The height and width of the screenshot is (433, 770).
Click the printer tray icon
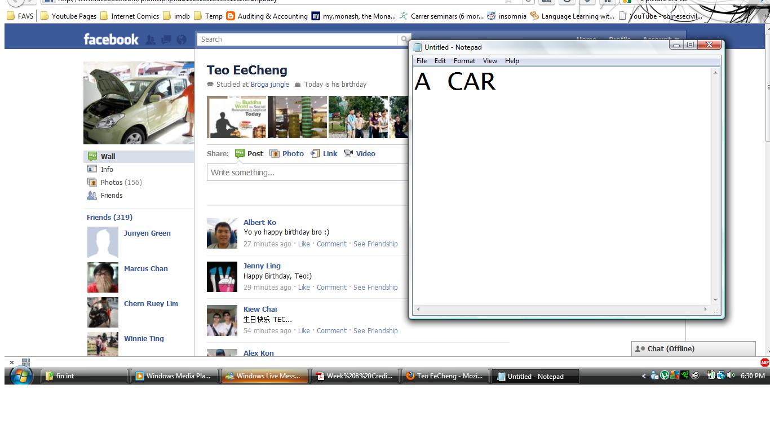(696, 375)
